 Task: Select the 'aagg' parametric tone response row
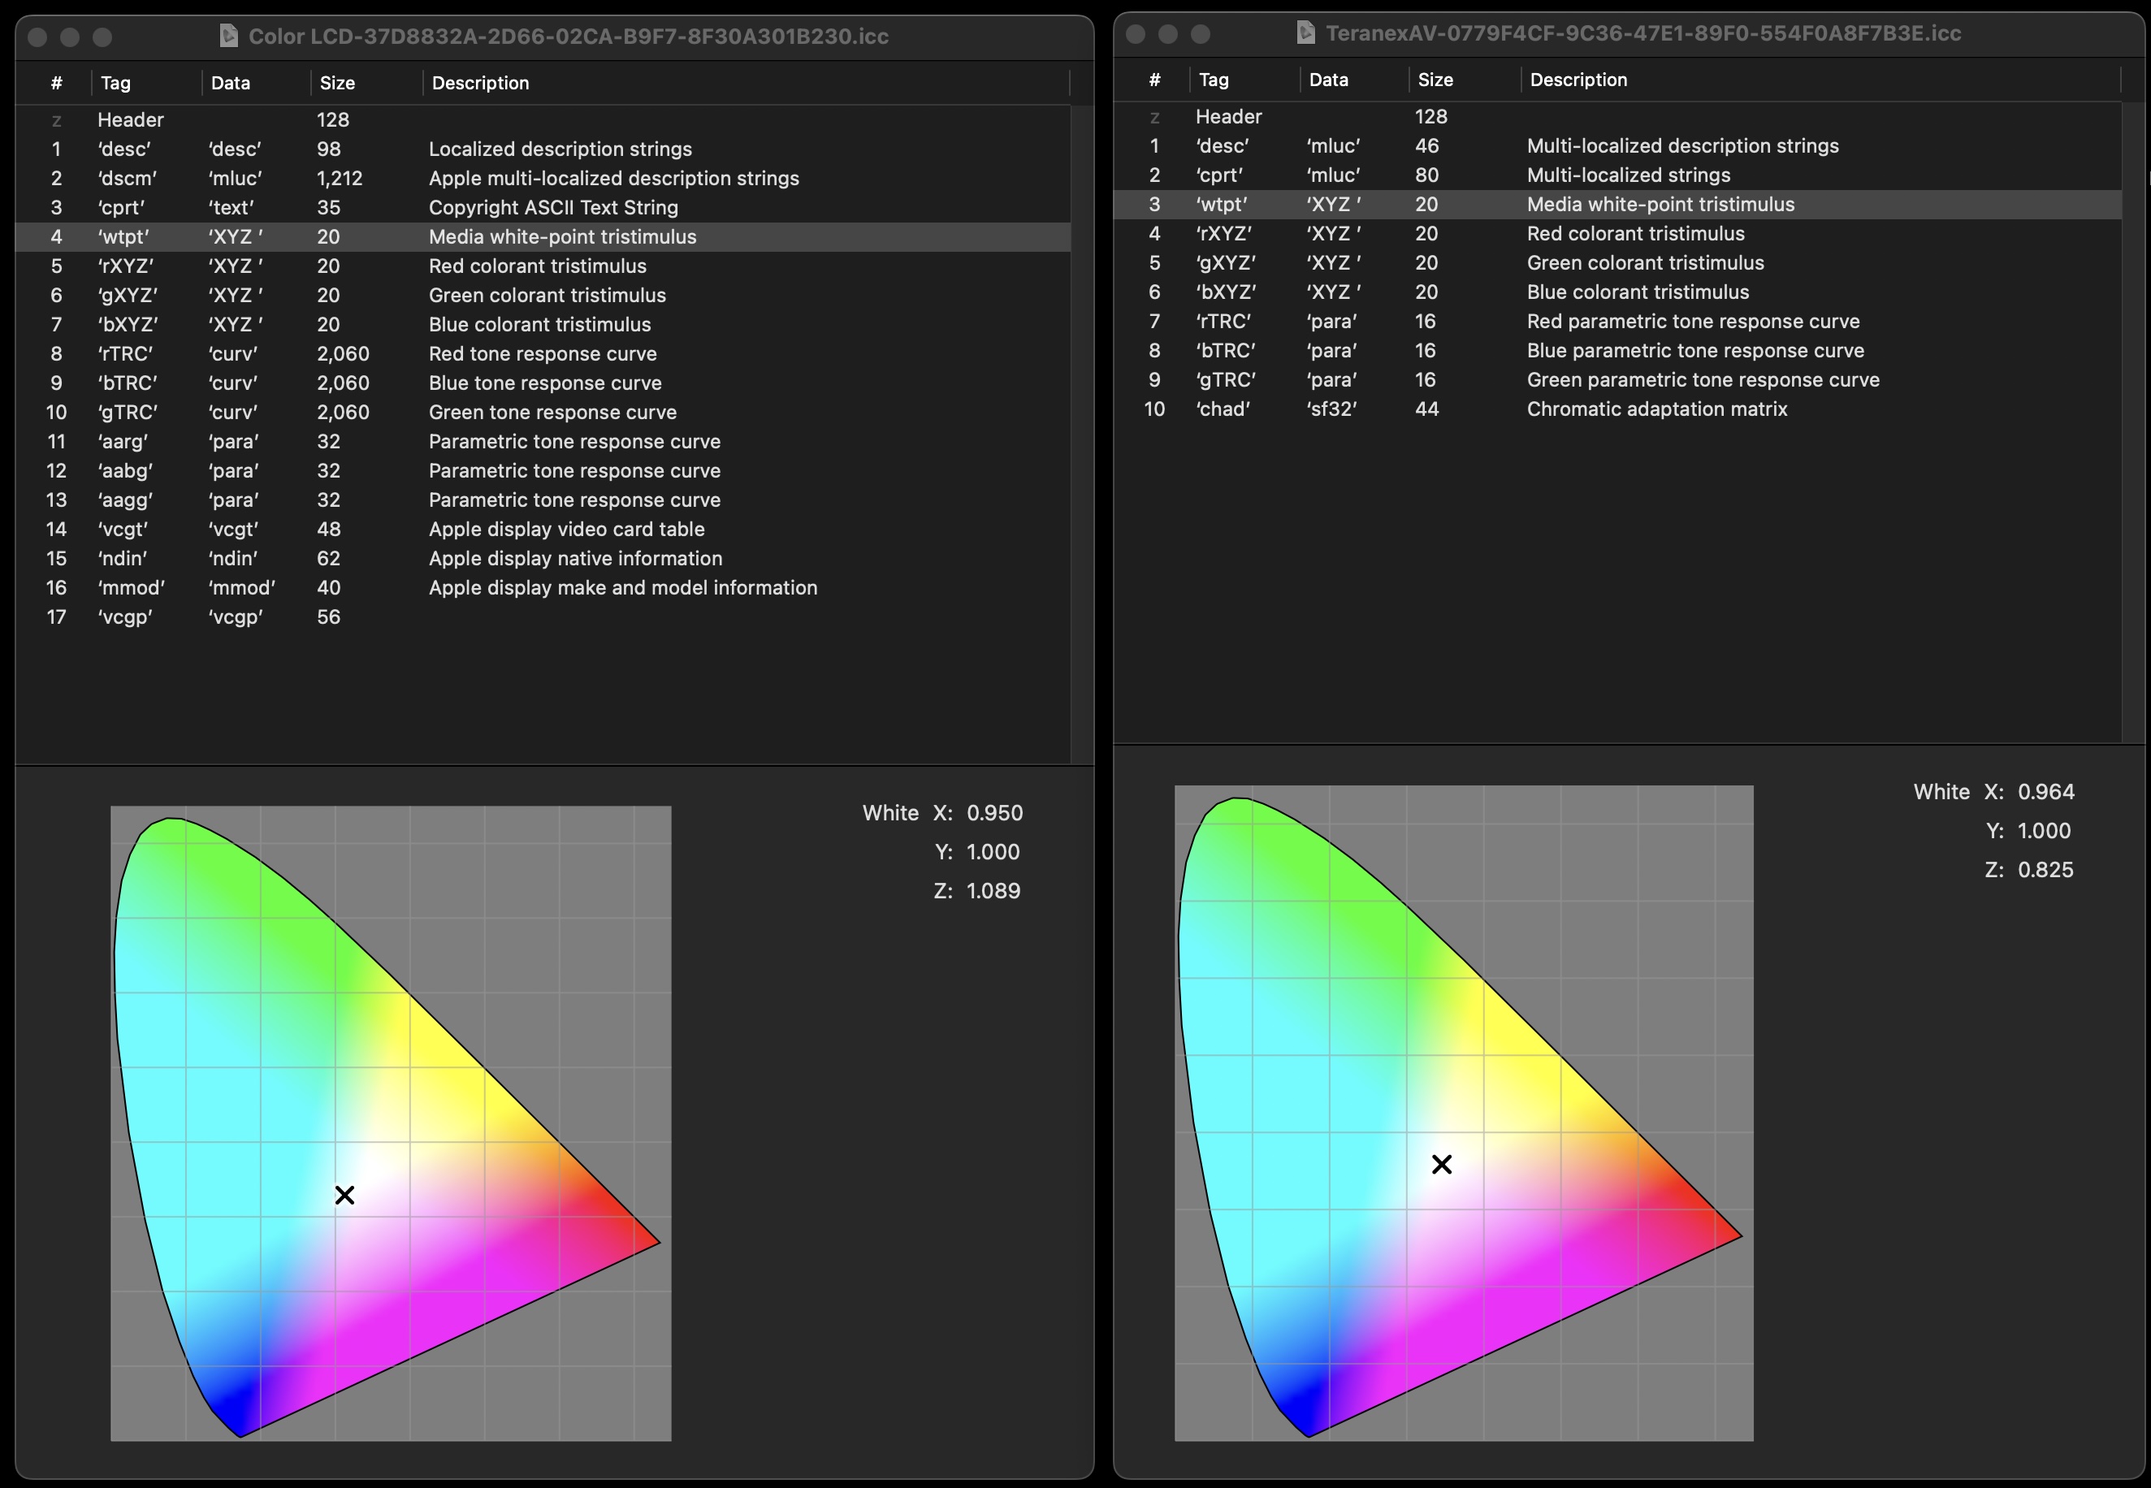[x=543, y=500]
